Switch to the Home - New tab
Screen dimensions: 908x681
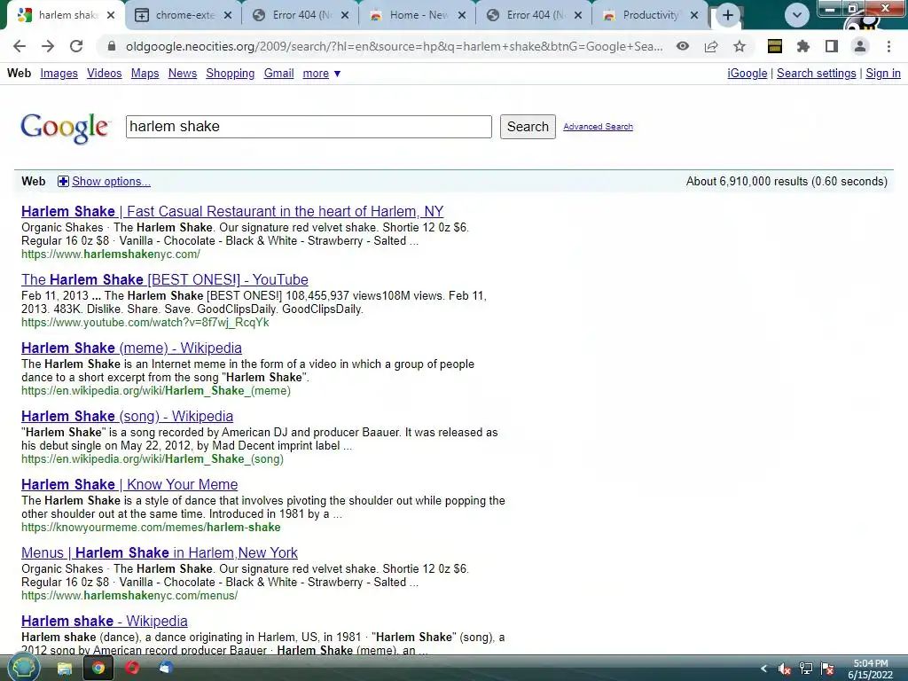(x=417, y=15)
